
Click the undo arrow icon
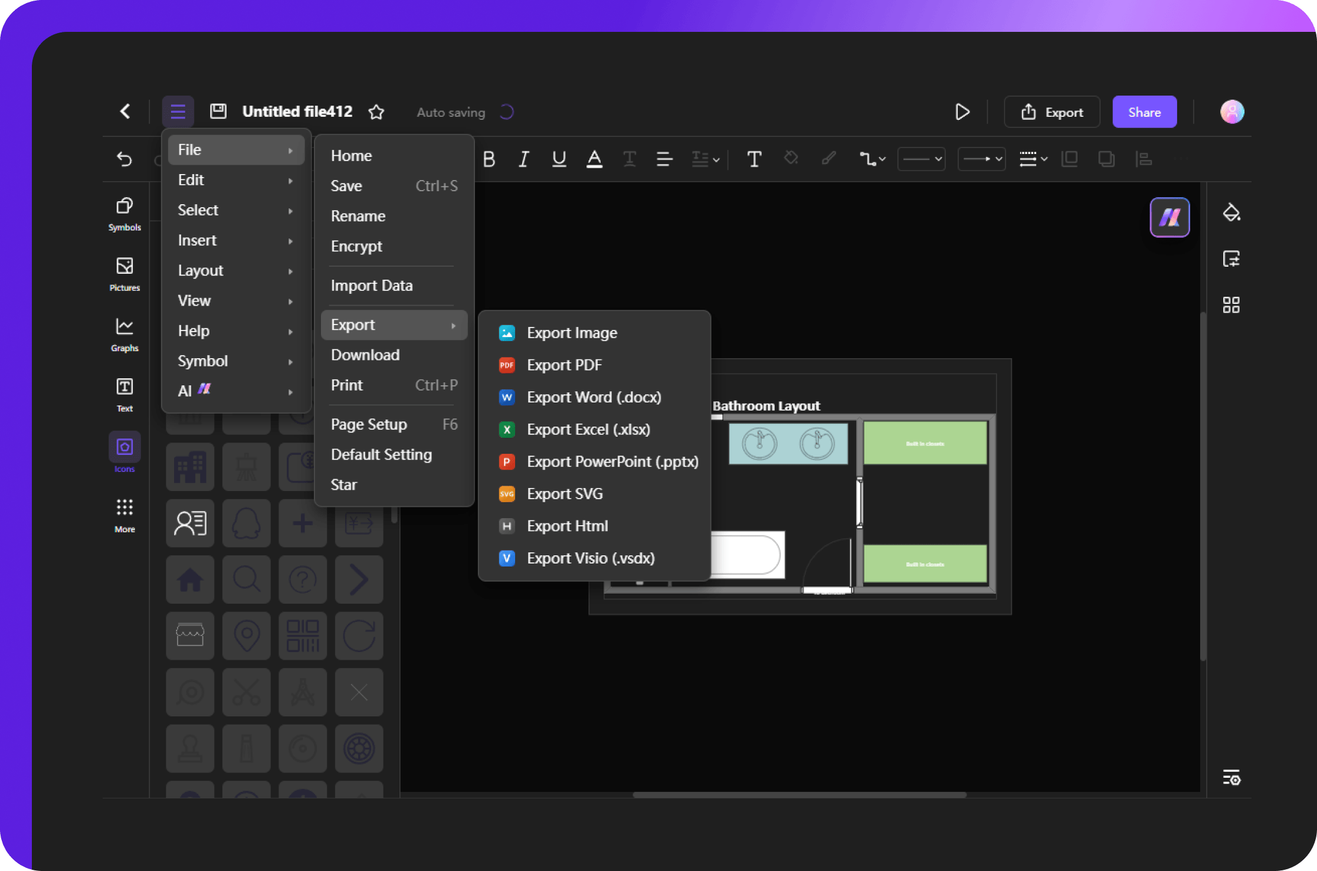tap(125, 159)
